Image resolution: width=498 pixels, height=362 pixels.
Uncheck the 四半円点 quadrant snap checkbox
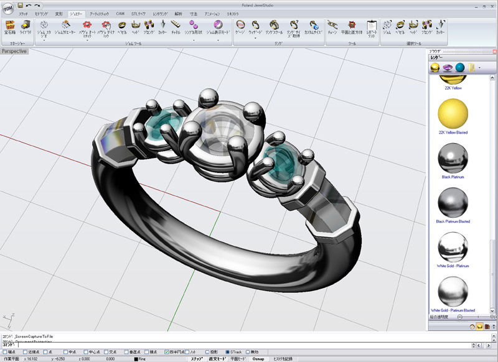click(x=166, y=352)
